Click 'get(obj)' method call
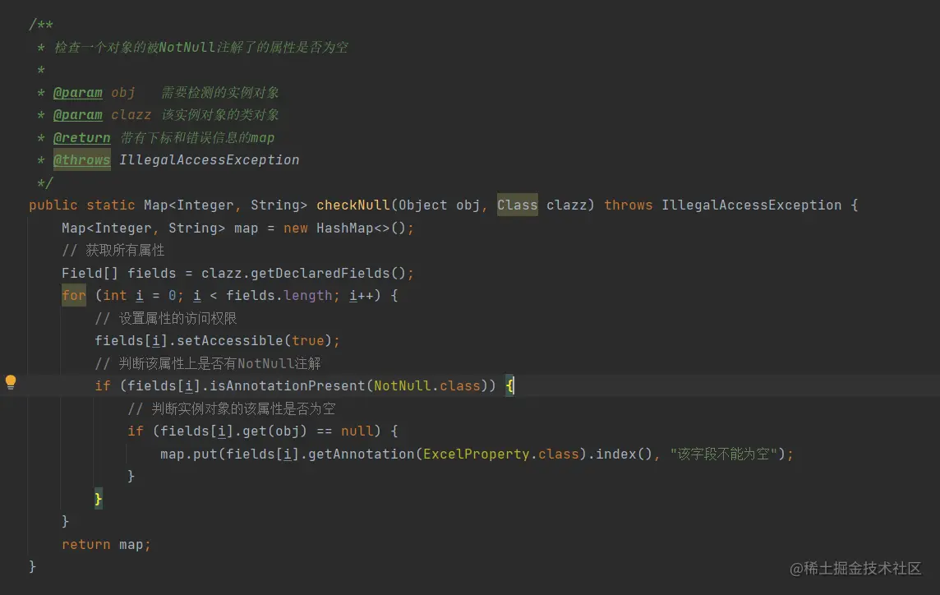This screenshot has height=595, width=940. point(274,431)
